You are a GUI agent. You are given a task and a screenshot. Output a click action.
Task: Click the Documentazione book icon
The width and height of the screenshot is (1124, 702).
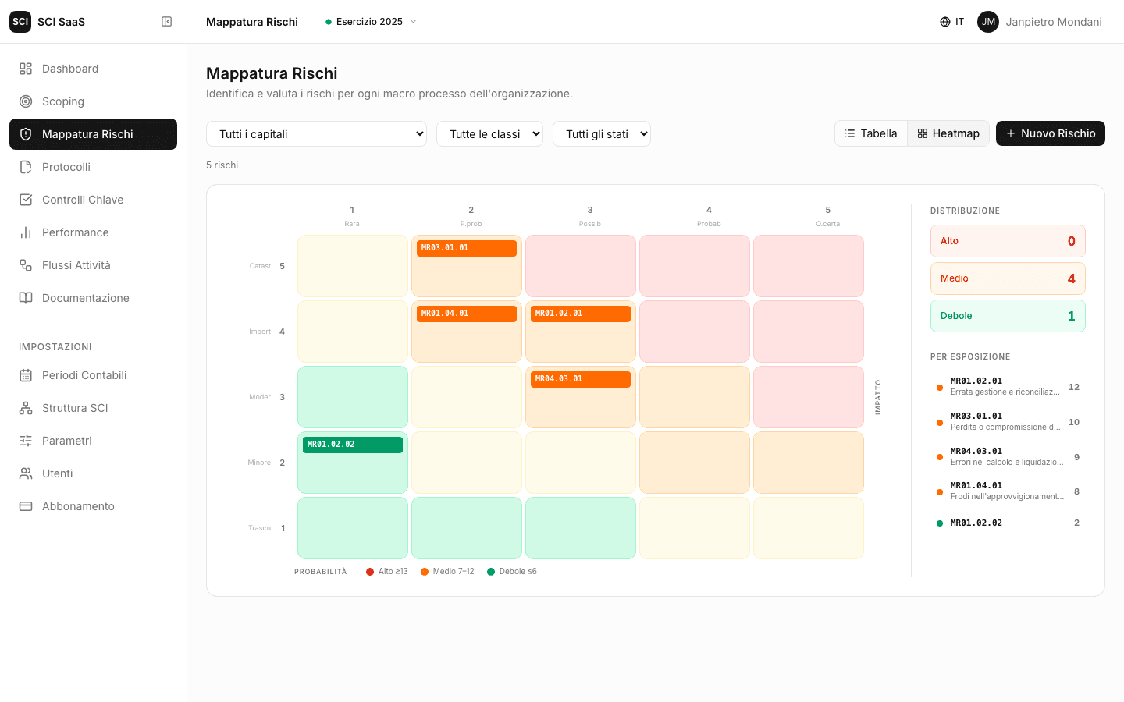pos(26,298)
